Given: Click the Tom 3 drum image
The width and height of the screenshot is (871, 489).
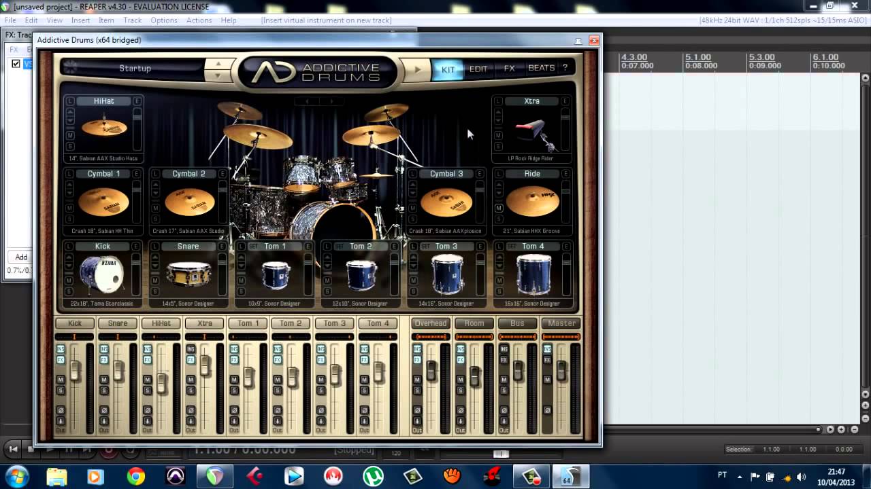Looking at the screenshot, I should click(447, 274).
